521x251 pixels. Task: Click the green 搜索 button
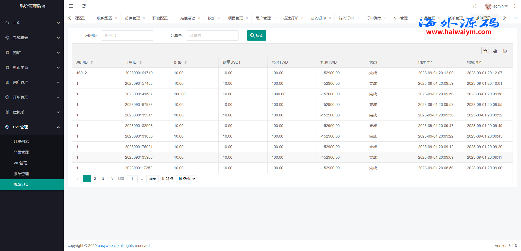tap(256, 35)
